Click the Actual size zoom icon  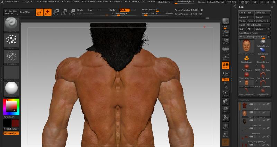(x=225, y=33)
